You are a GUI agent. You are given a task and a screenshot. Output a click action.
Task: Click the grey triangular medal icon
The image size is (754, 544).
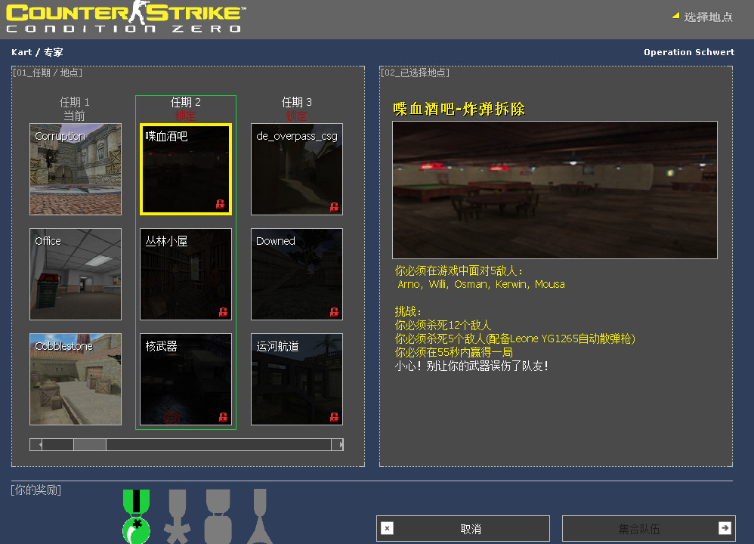point(260,517)
